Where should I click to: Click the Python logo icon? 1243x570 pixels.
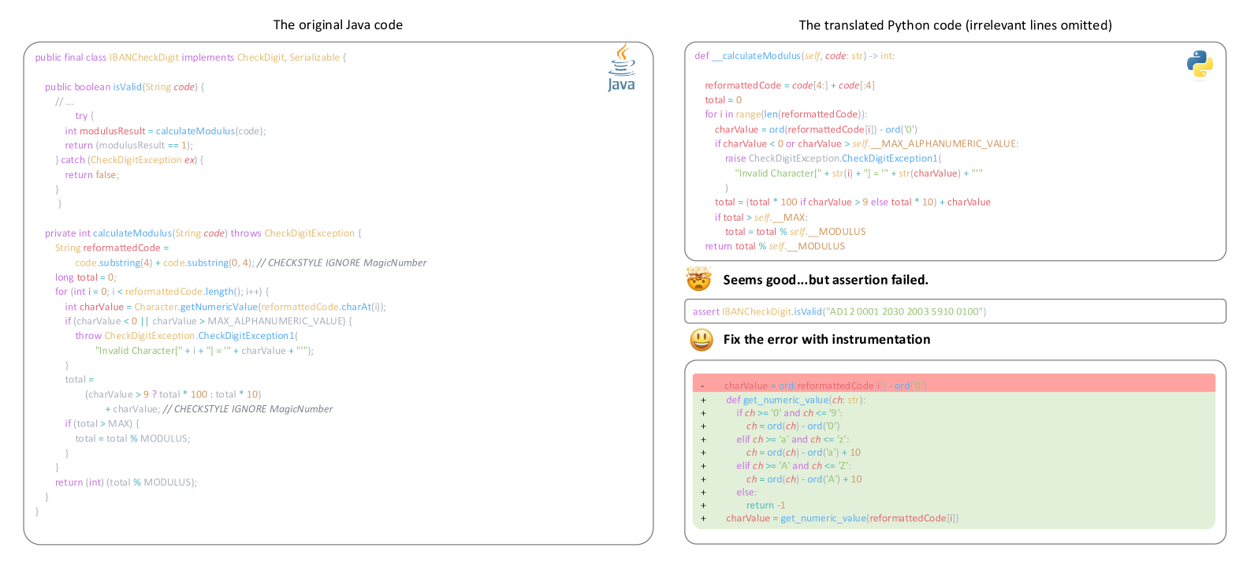coord(1199,65)
